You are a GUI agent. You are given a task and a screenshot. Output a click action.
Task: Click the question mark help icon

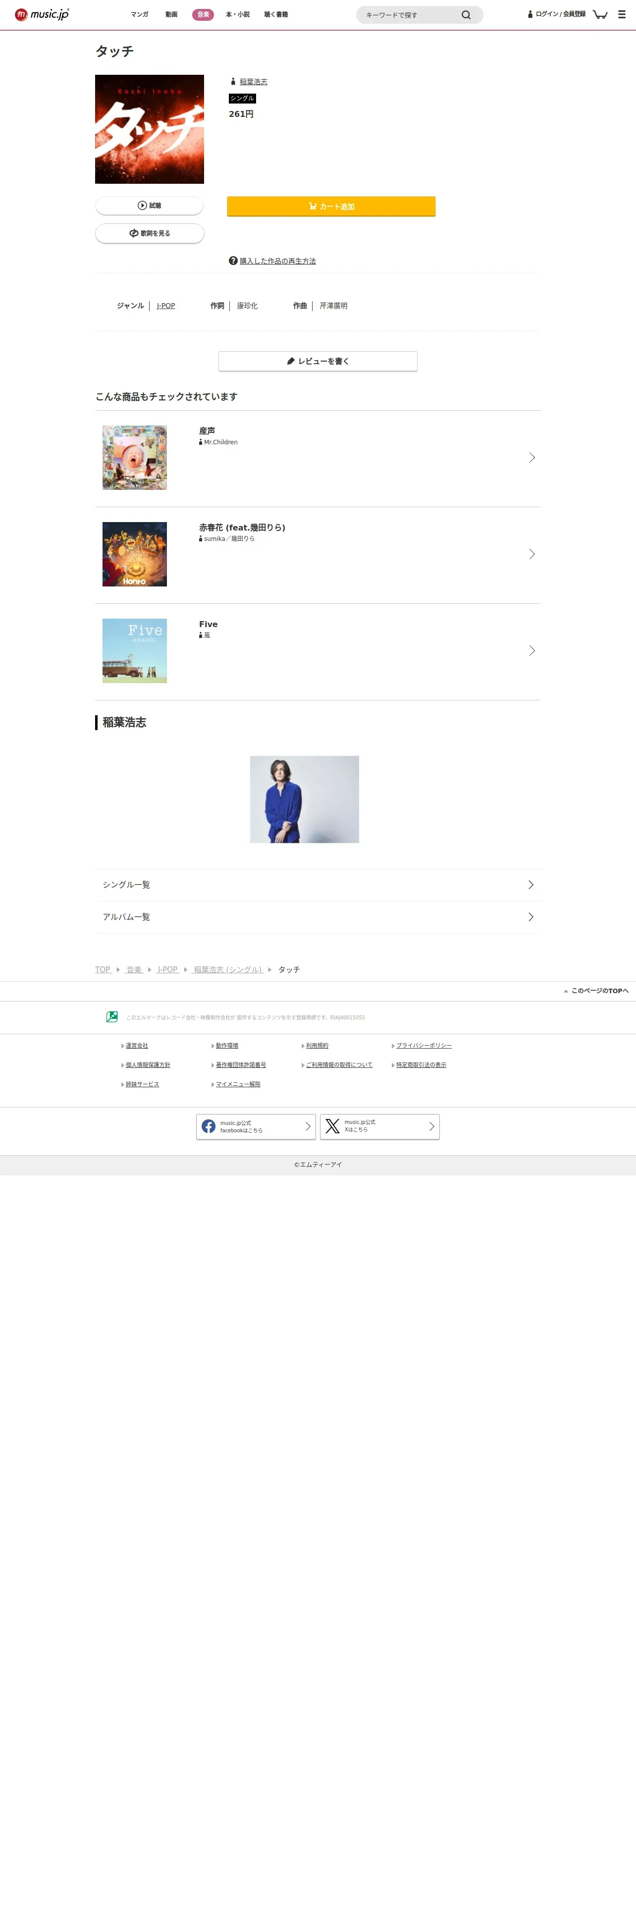pyautogui.click(x=233, y=261)
